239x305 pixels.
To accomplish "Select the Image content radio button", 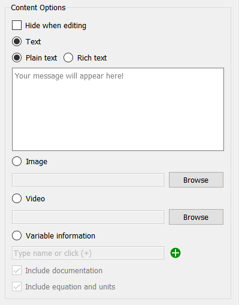I will pos(17,161).
